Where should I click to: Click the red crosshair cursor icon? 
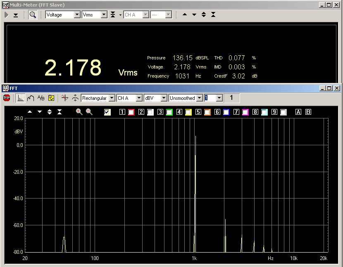(x=64, y=98)
